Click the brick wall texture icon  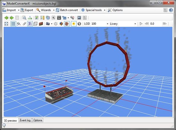coord(41,24)
